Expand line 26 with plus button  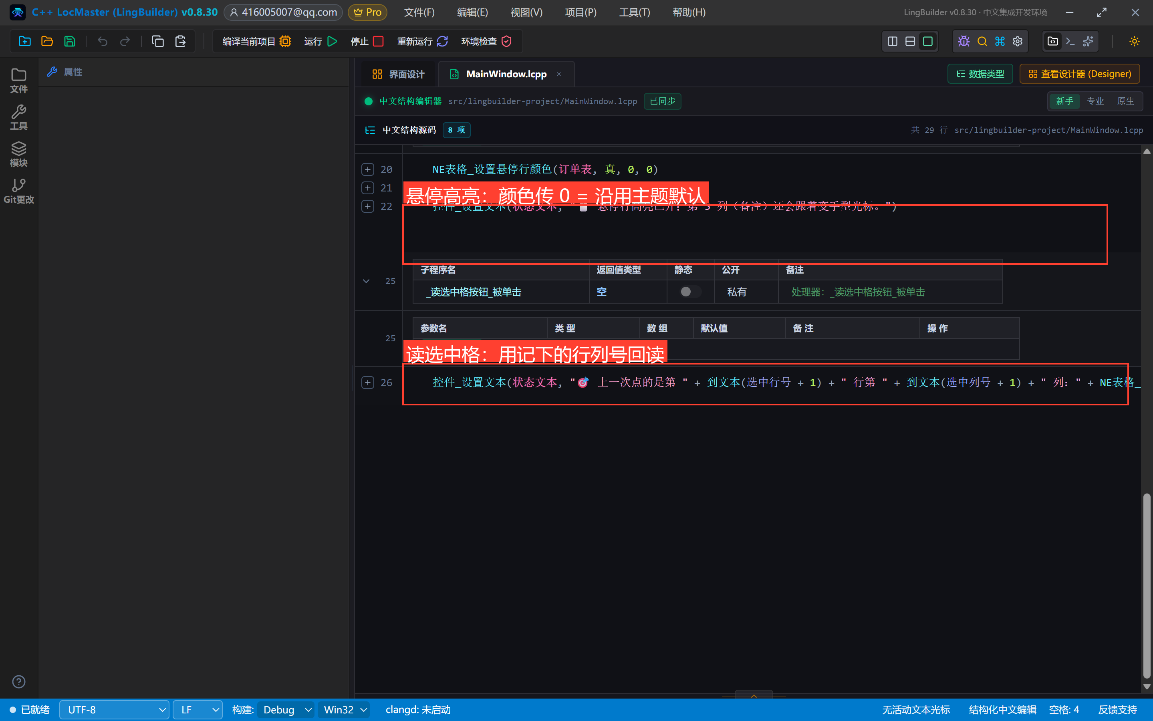point(367,383)
